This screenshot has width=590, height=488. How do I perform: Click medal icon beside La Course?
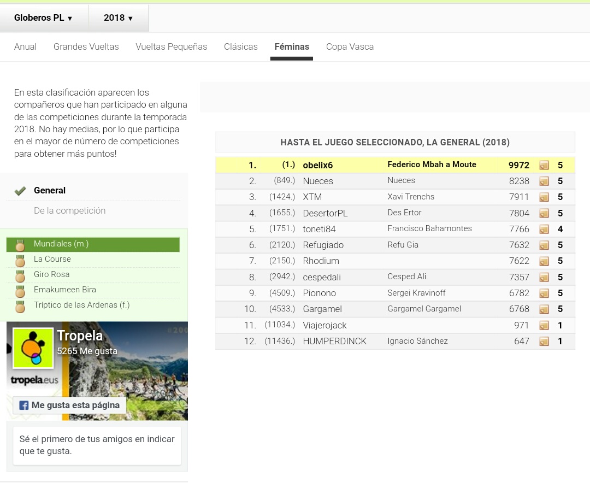20,260
